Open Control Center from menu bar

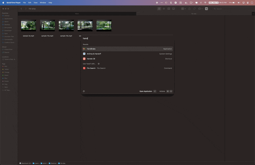coord(248,3)
